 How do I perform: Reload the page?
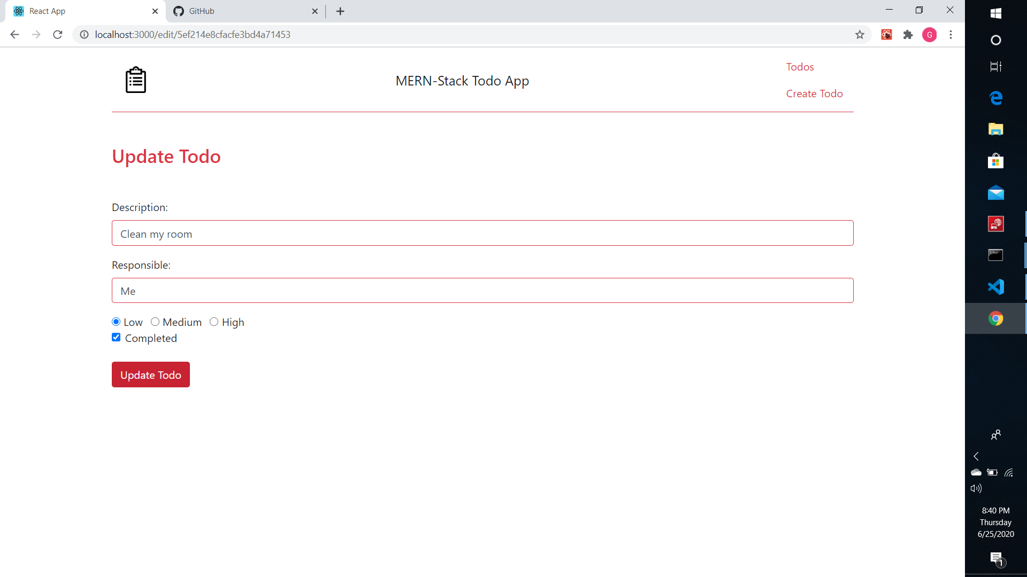click(58, 35)
